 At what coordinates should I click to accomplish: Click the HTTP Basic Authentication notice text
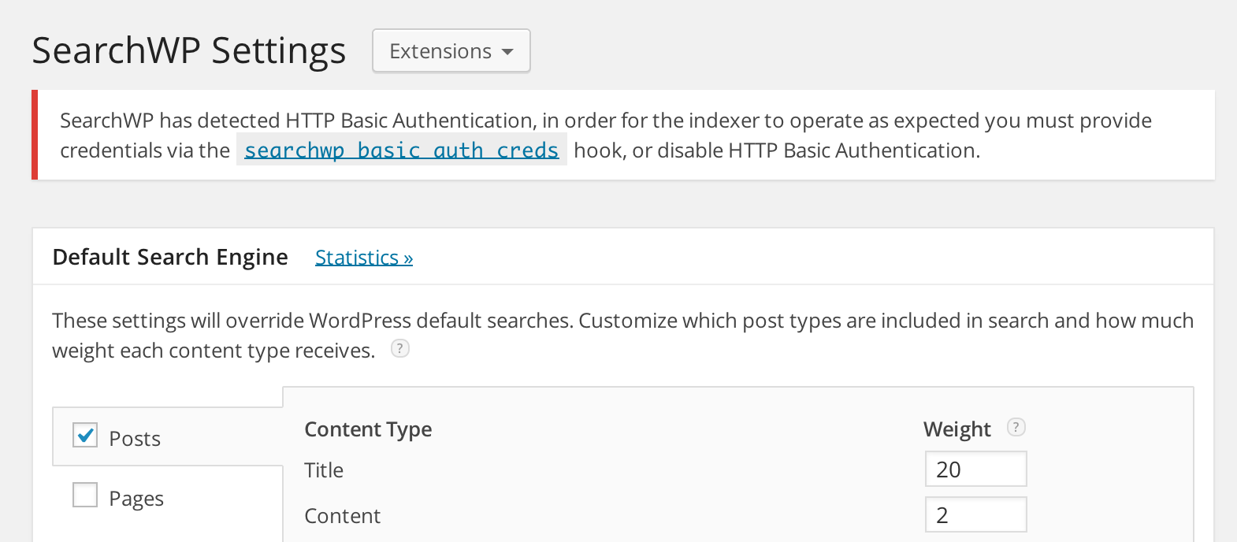[606, 135]
